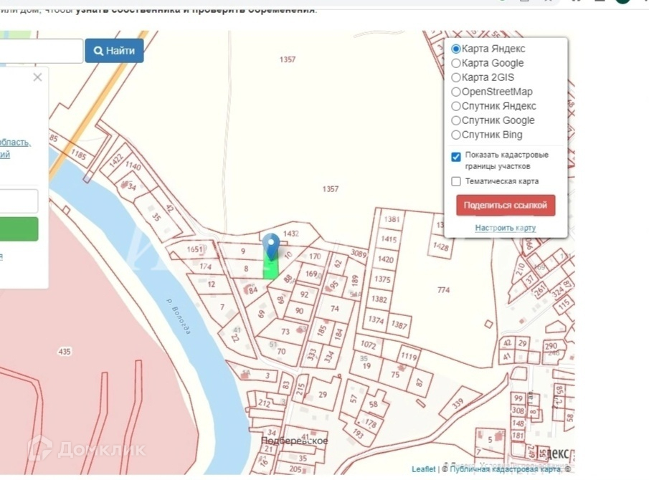The width and height of the screenshot is (649, 480).
Task: Click parcel number 1387
Action: (399, 325)
